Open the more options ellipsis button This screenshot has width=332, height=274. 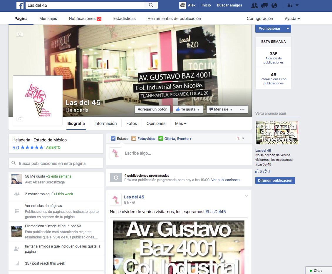click(x=242, y=109)
